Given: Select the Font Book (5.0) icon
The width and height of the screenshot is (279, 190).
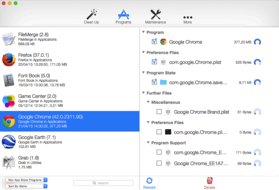Looking at the screenshot, I should [x=9, y=80].
